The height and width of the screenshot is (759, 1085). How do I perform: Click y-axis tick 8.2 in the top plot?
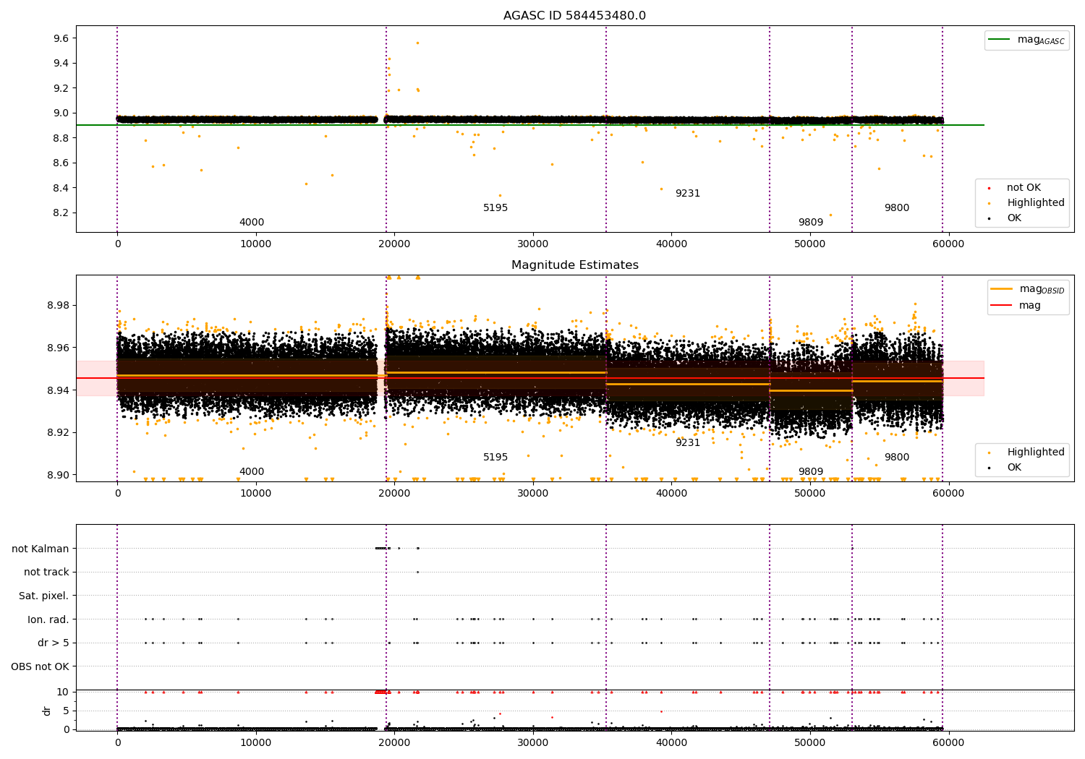61,213
